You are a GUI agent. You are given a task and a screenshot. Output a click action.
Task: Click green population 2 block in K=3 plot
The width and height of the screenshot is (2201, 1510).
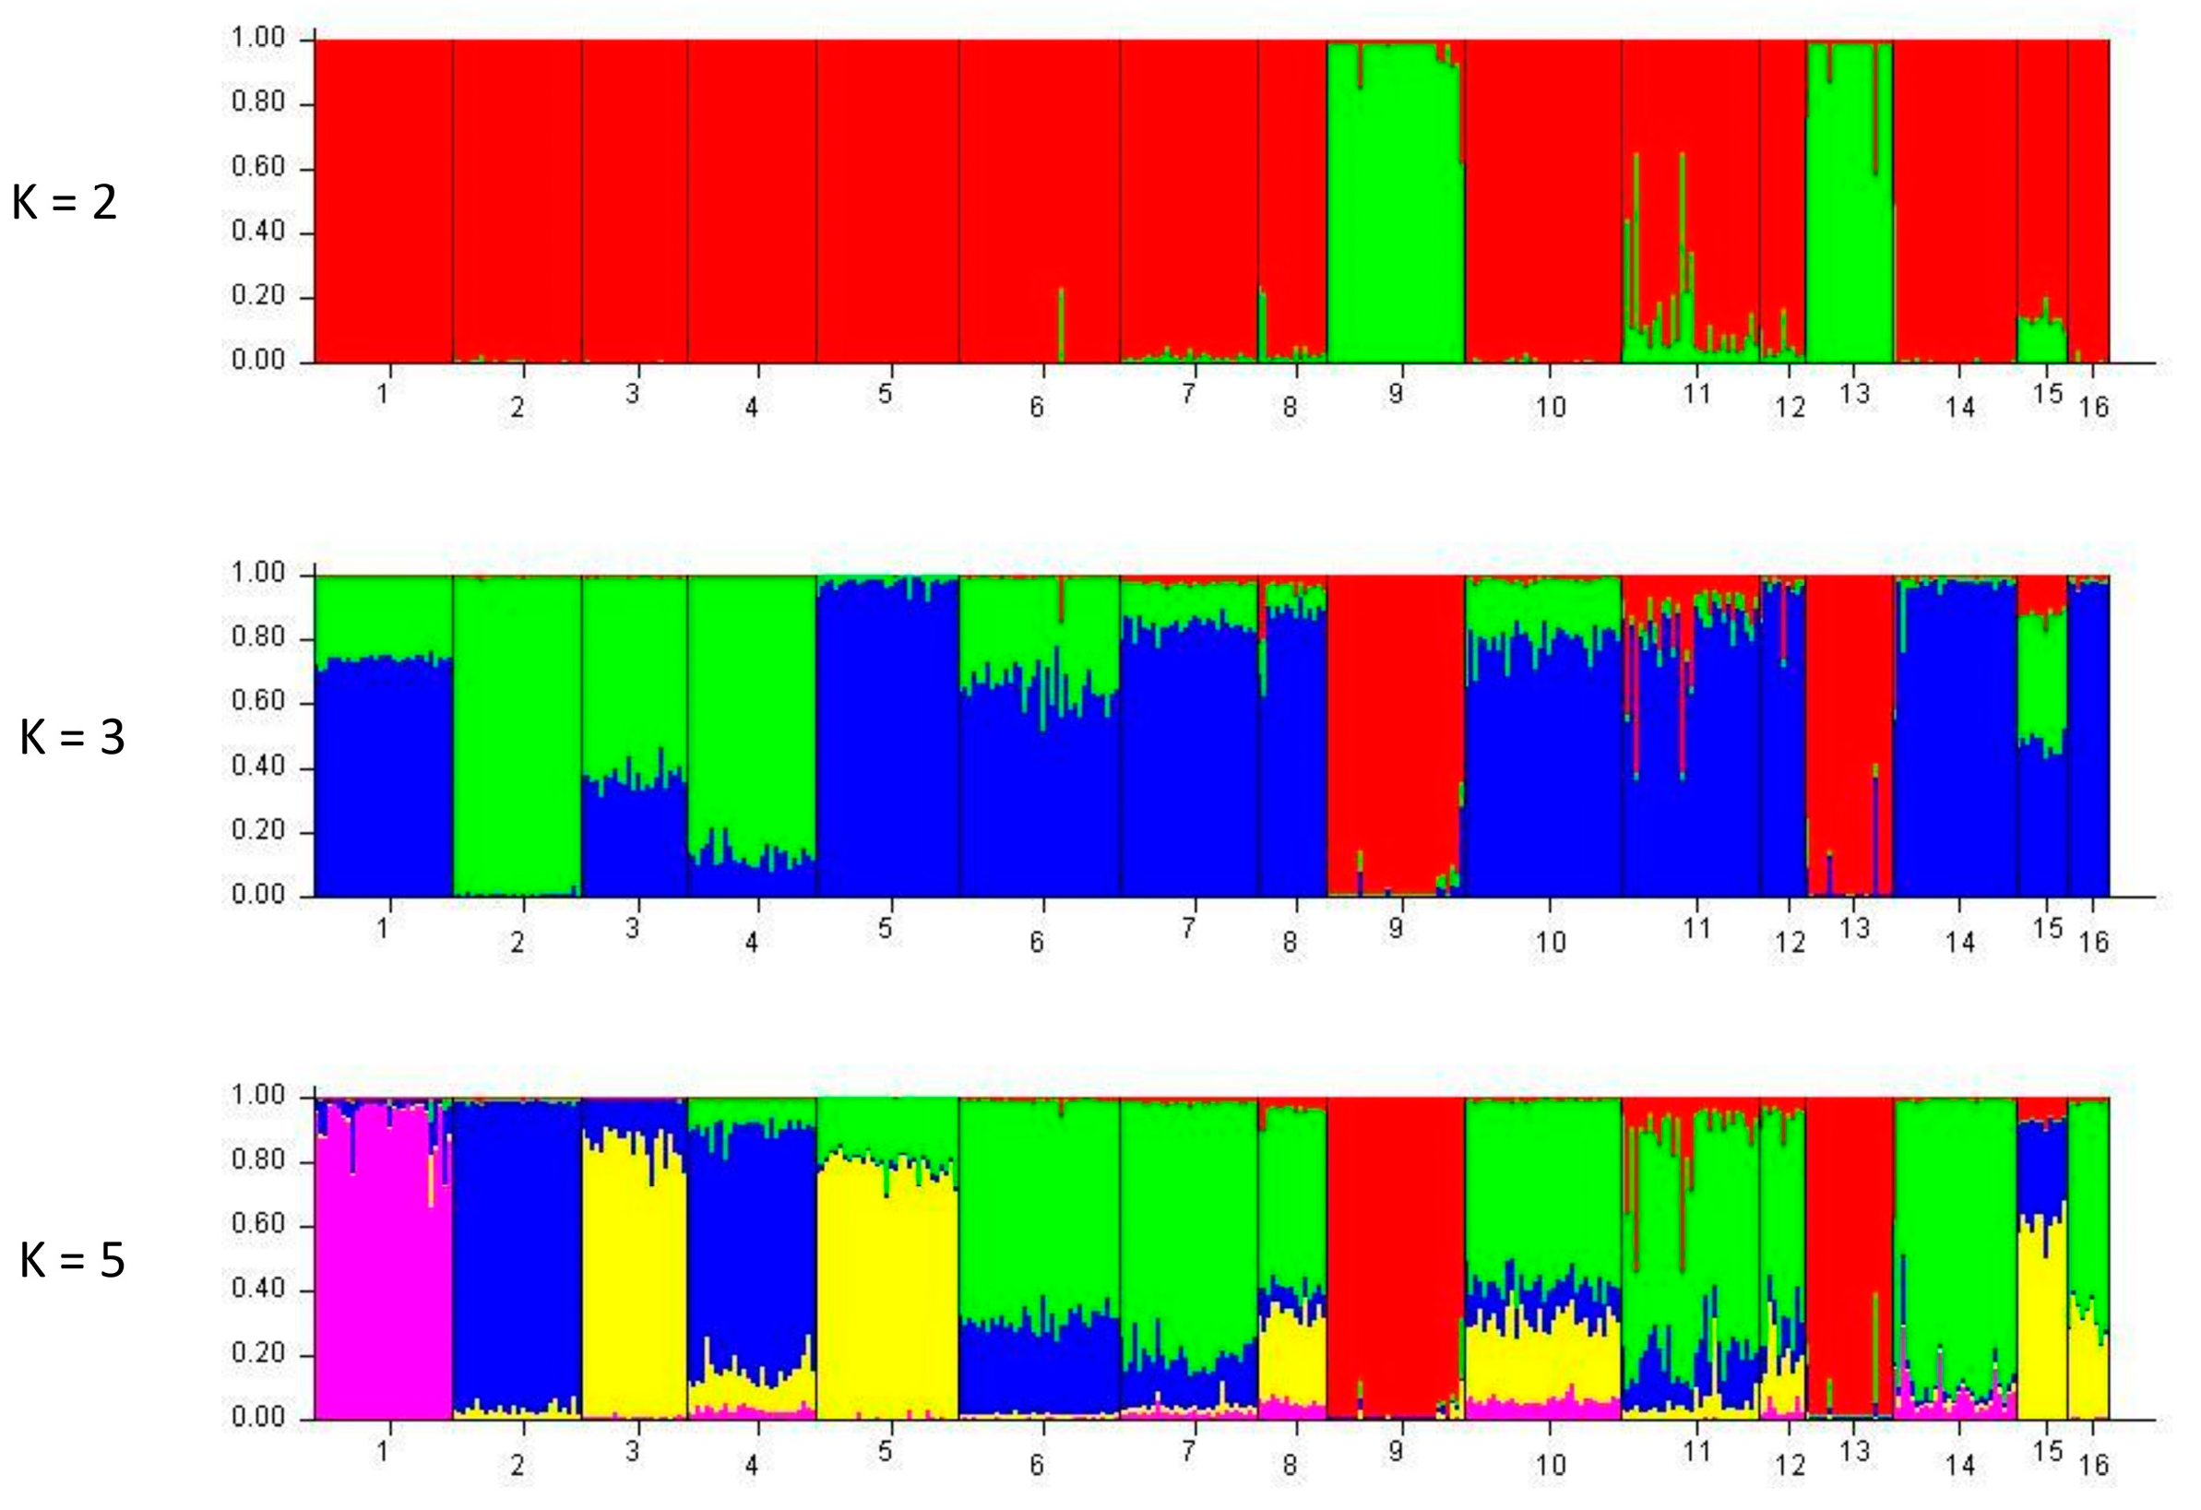click(518, 739)
